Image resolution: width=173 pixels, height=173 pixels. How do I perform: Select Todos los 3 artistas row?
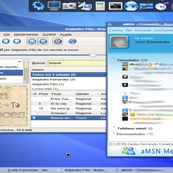click(x=69, y=75)
